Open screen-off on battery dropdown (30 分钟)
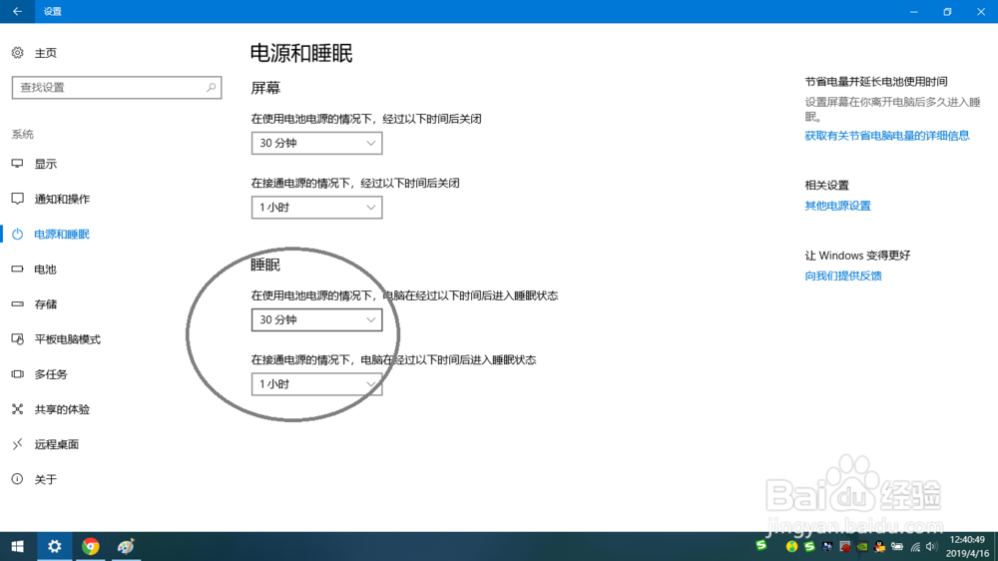 coord(317,144)
